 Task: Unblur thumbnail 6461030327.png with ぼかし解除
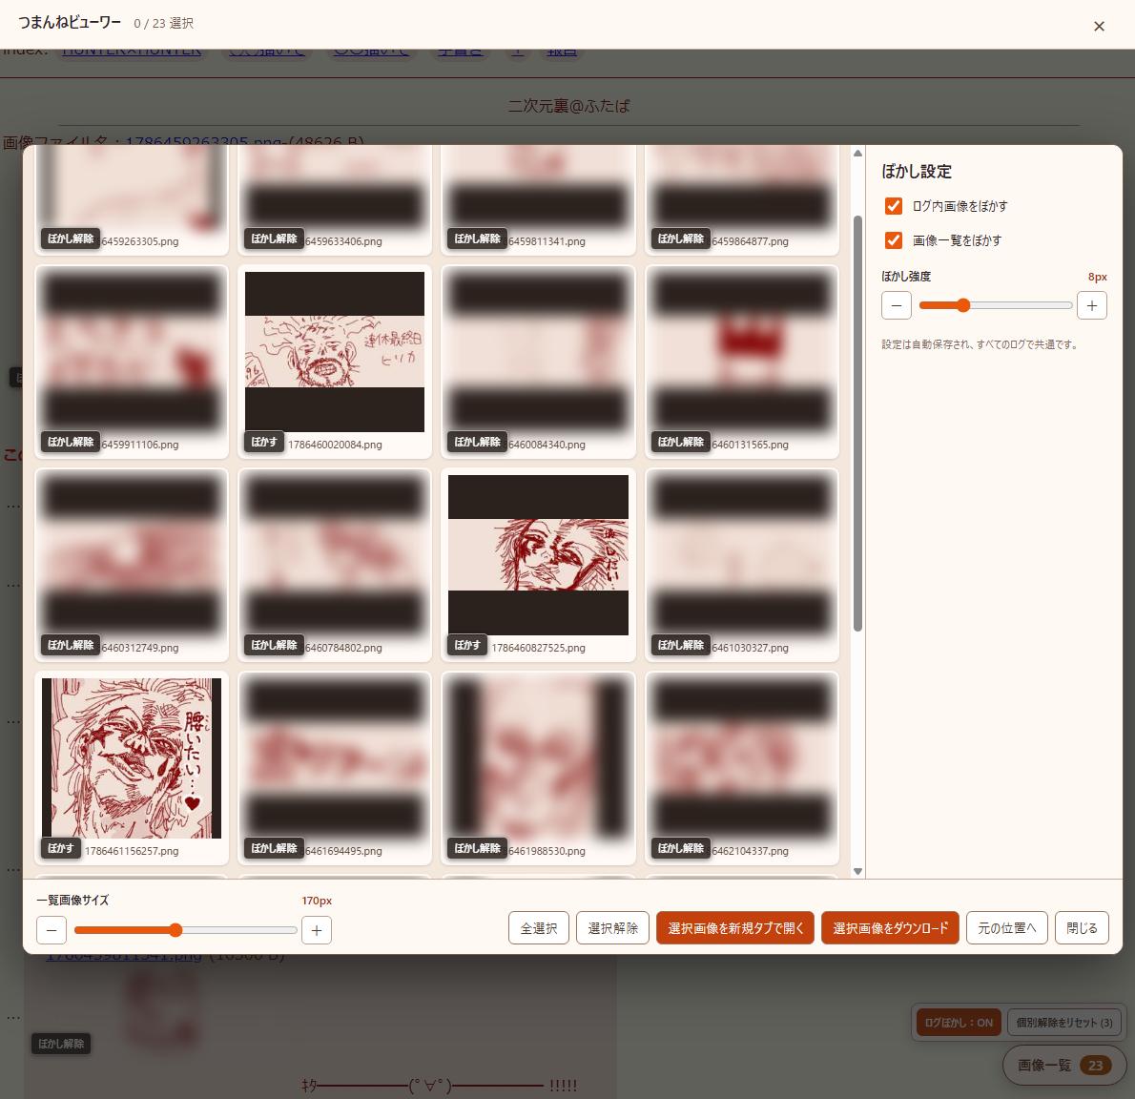coord(680,645)
